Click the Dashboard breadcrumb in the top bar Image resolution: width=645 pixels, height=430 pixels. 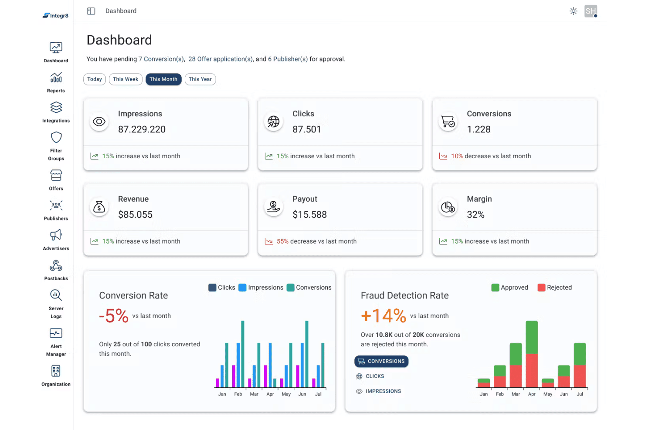click(x=121, y=11)
